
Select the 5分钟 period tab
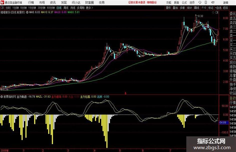[23, 8]
